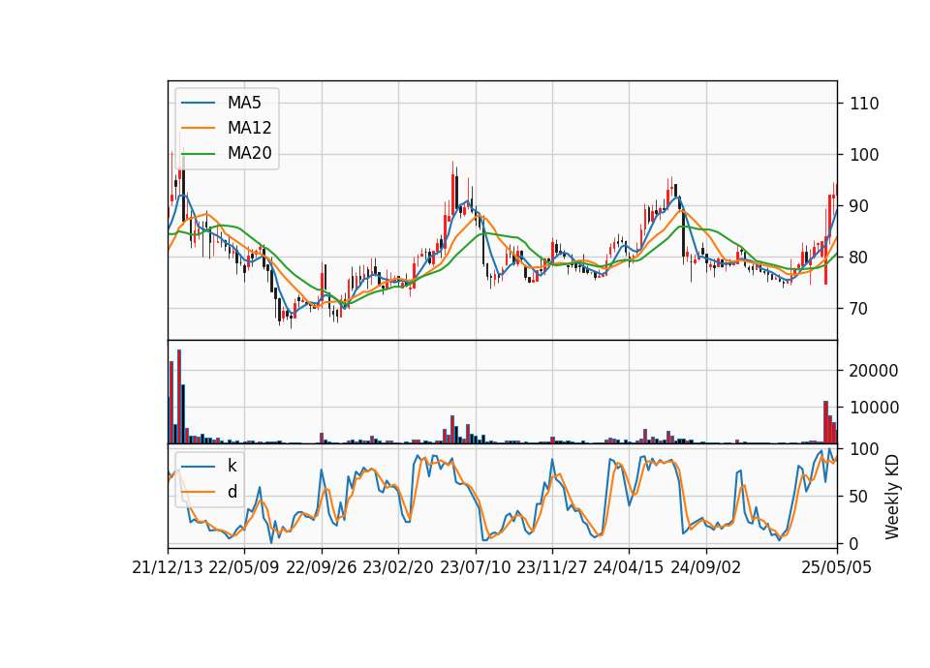Click the 23/11/27 date tick label

point(552,567)
